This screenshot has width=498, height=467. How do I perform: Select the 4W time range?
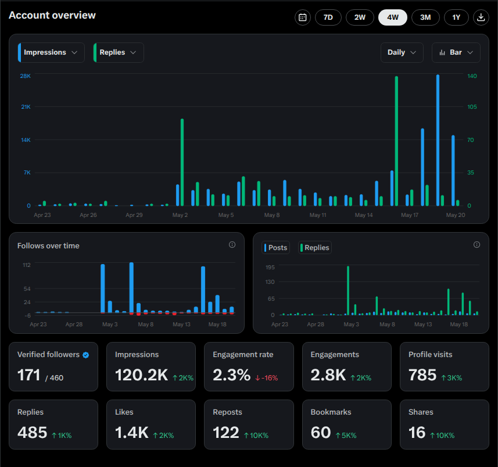(393, 17)
